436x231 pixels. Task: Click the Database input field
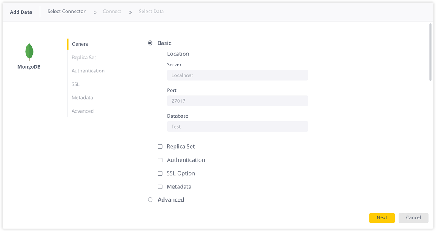(x=238, y=127)
